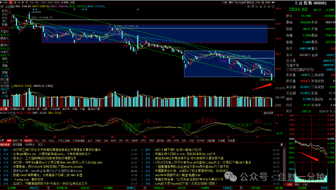Open the first 央行 news headline
The width and height of the screenshot is (336, 190).
coord(57,150)
